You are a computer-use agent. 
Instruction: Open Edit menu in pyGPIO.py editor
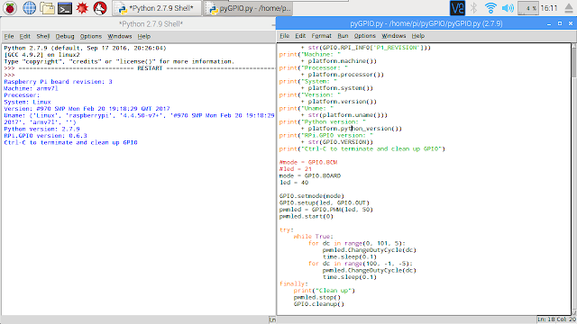pyautogui.click(x=300, y=36)
